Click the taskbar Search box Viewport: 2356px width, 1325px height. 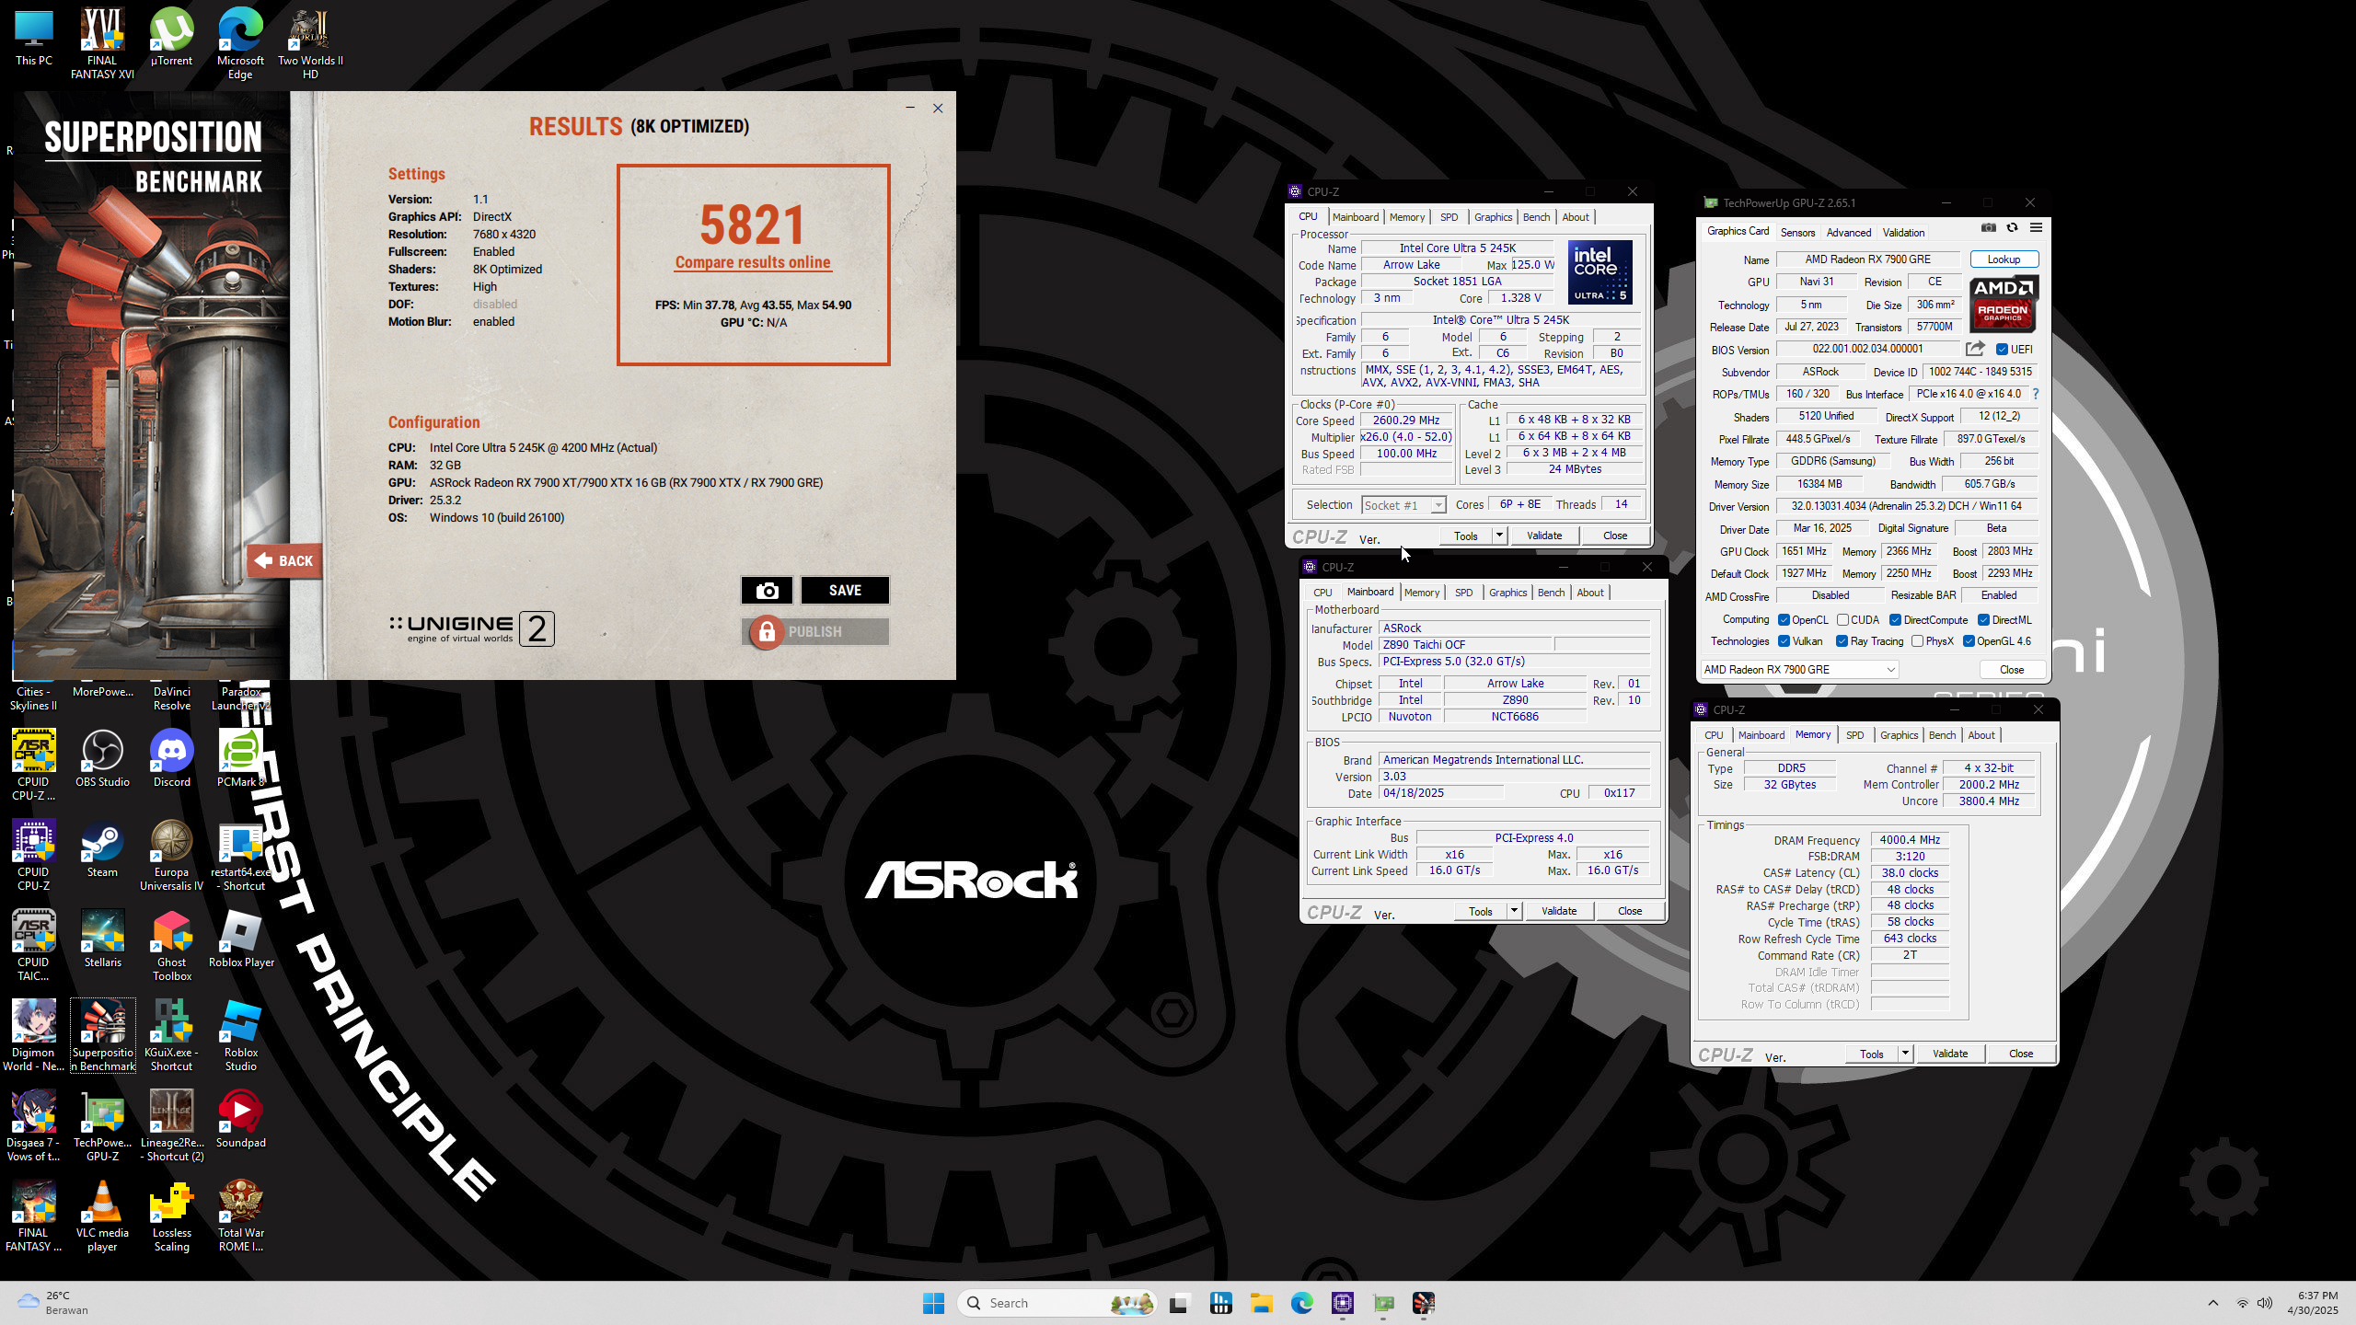pos(1057,1303)
